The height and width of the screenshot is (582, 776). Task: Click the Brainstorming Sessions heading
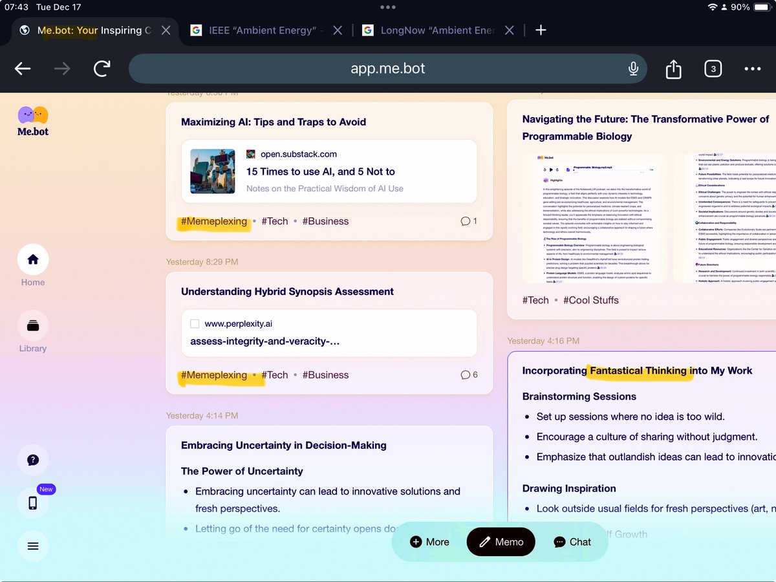(x=579, y=396)
